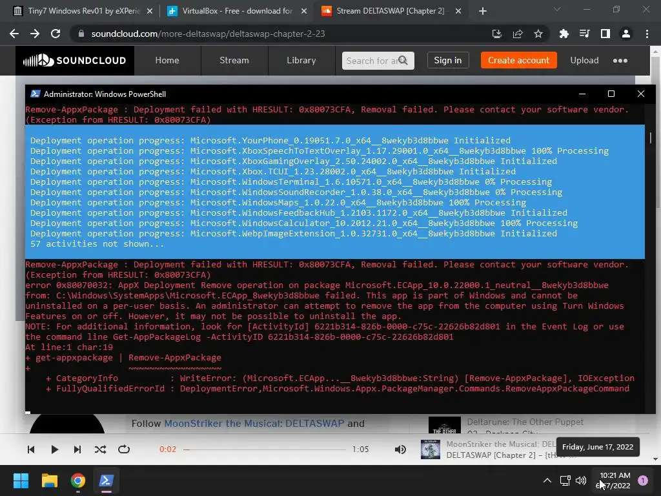This screenshot has width=661, height=496.
Task: Go back in Chrome
Action: tap(14, 34)
